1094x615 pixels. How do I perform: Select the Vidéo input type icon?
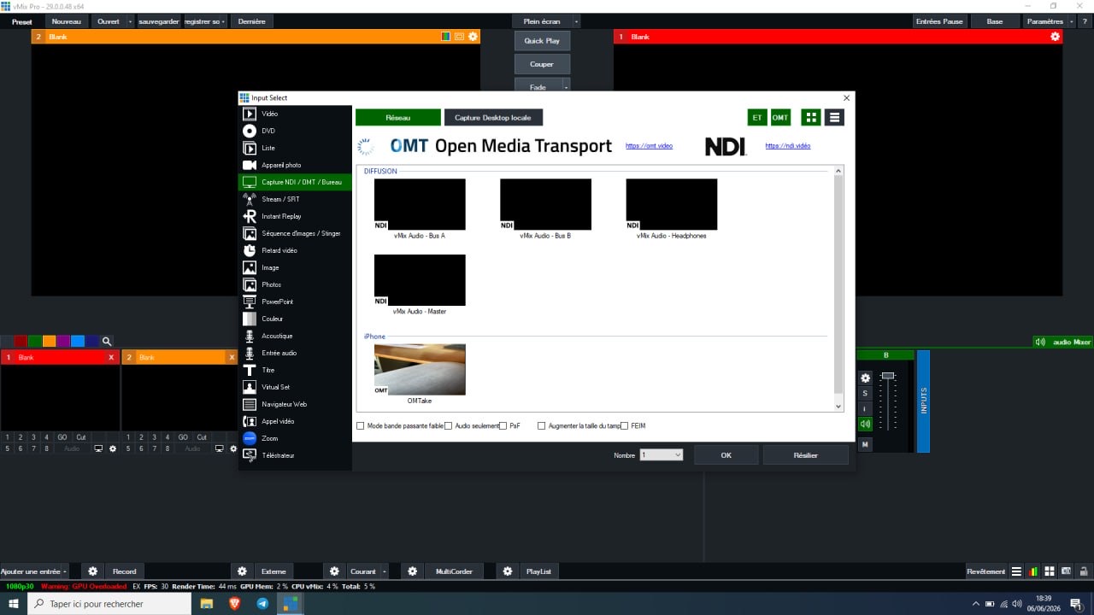(x=250, y=114)
